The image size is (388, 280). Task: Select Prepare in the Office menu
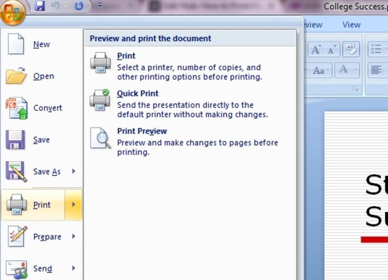point(47,237)
